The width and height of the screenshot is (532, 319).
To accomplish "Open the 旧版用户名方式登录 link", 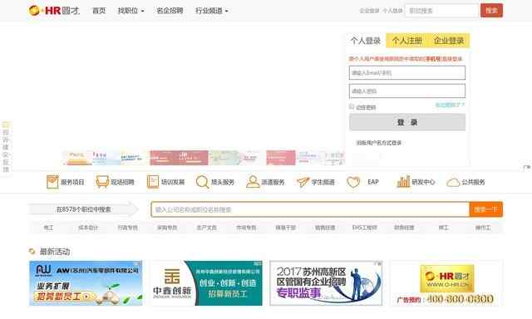I will pyautogui.click(x=379, y=143).
